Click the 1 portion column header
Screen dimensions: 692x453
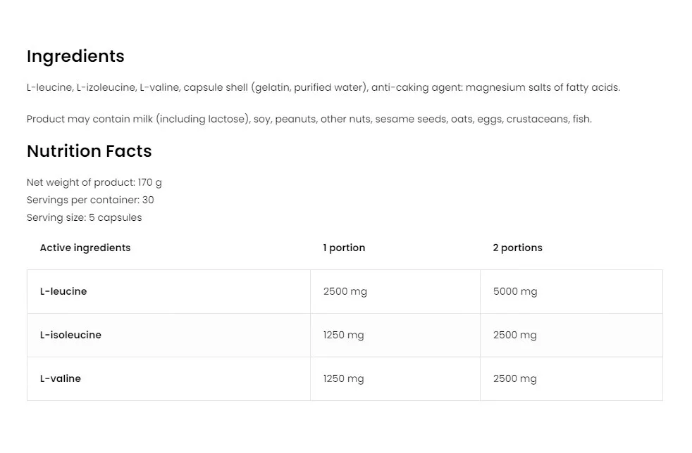point(344,248)
